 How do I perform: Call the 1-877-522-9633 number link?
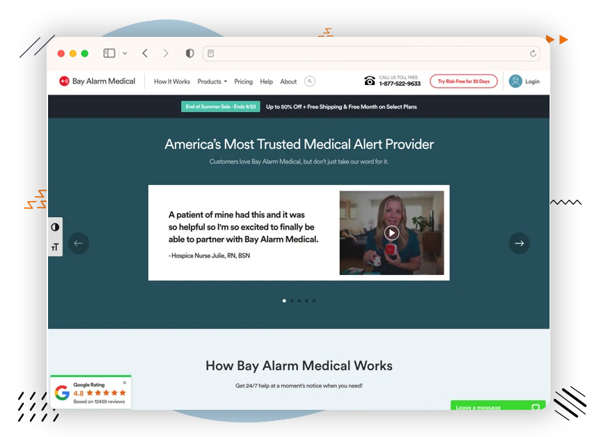400,84
